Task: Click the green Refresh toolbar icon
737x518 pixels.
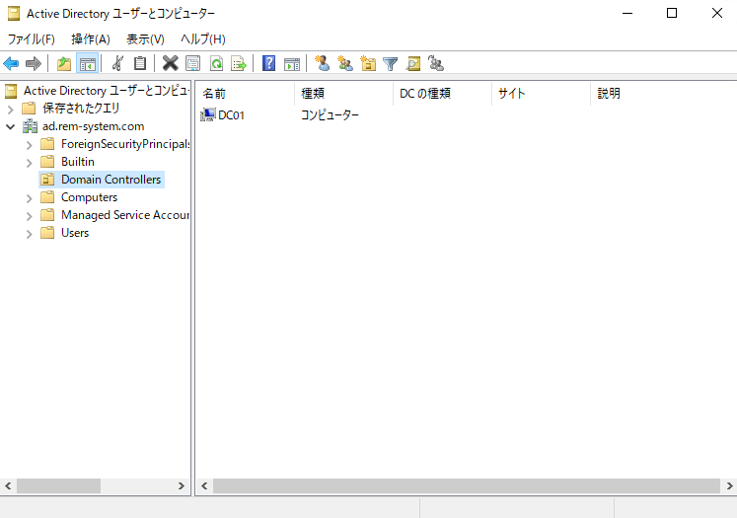Action: pos(216,64)
